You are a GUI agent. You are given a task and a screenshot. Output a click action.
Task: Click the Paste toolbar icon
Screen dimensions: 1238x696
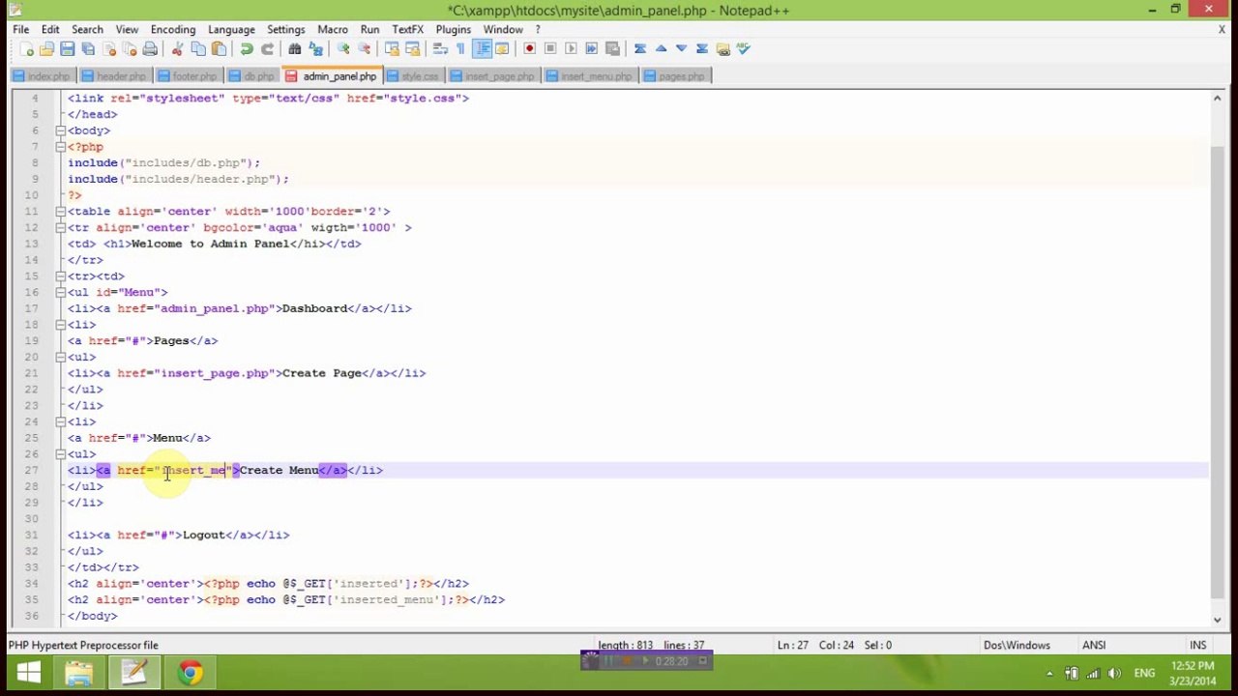tap(219, 48)
